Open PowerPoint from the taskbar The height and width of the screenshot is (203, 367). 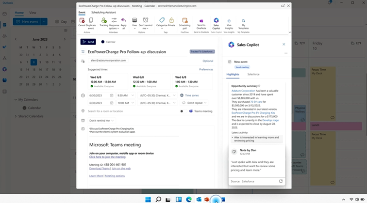207,200
